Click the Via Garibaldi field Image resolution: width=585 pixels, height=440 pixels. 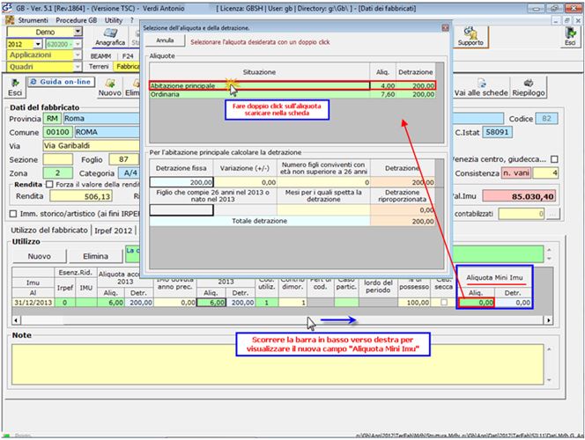coord(91,146)
